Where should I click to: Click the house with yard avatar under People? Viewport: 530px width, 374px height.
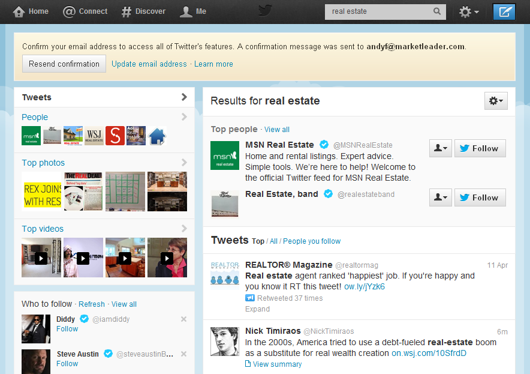tap(73, 136)
